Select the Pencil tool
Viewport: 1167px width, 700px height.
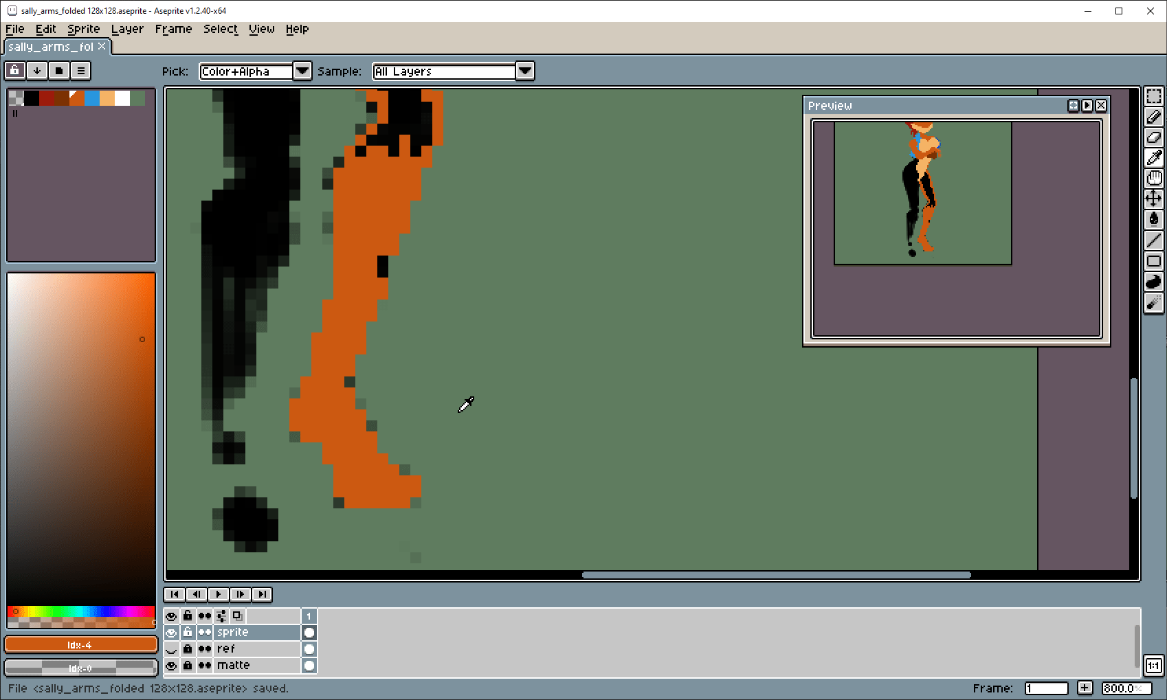[1154, 117]
